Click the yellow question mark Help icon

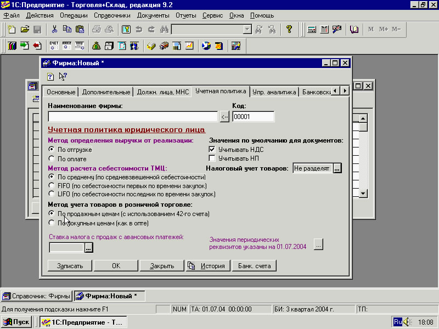click(x=289, y=30)
